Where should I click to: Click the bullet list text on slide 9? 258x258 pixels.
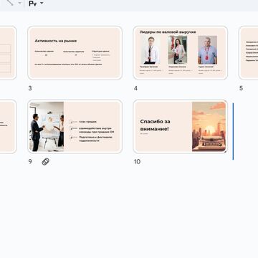(92, 131)
